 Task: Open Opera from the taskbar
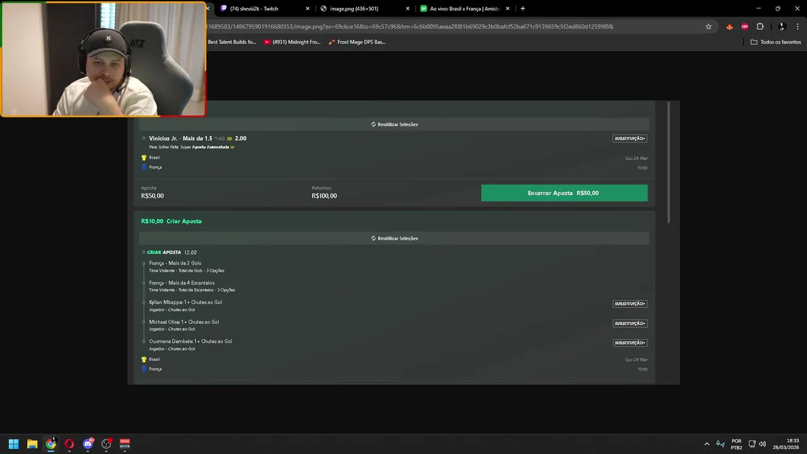(69, 444)
